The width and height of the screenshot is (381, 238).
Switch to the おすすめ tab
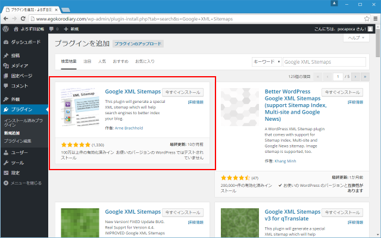pyautogui.click(x=120, y=61)
